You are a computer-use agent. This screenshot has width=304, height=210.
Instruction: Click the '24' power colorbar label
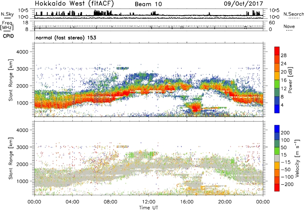coord(283,64)
